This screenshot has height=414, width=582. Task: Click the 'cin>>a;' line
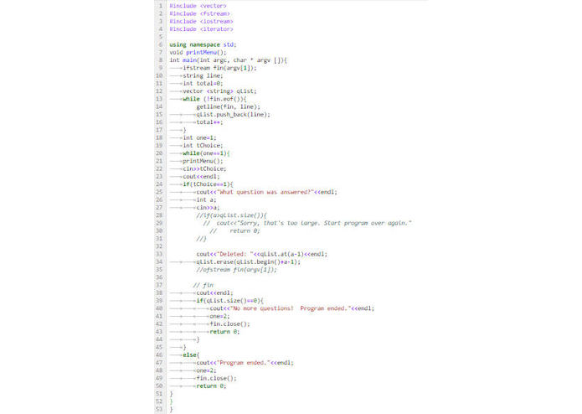(208, 208)
